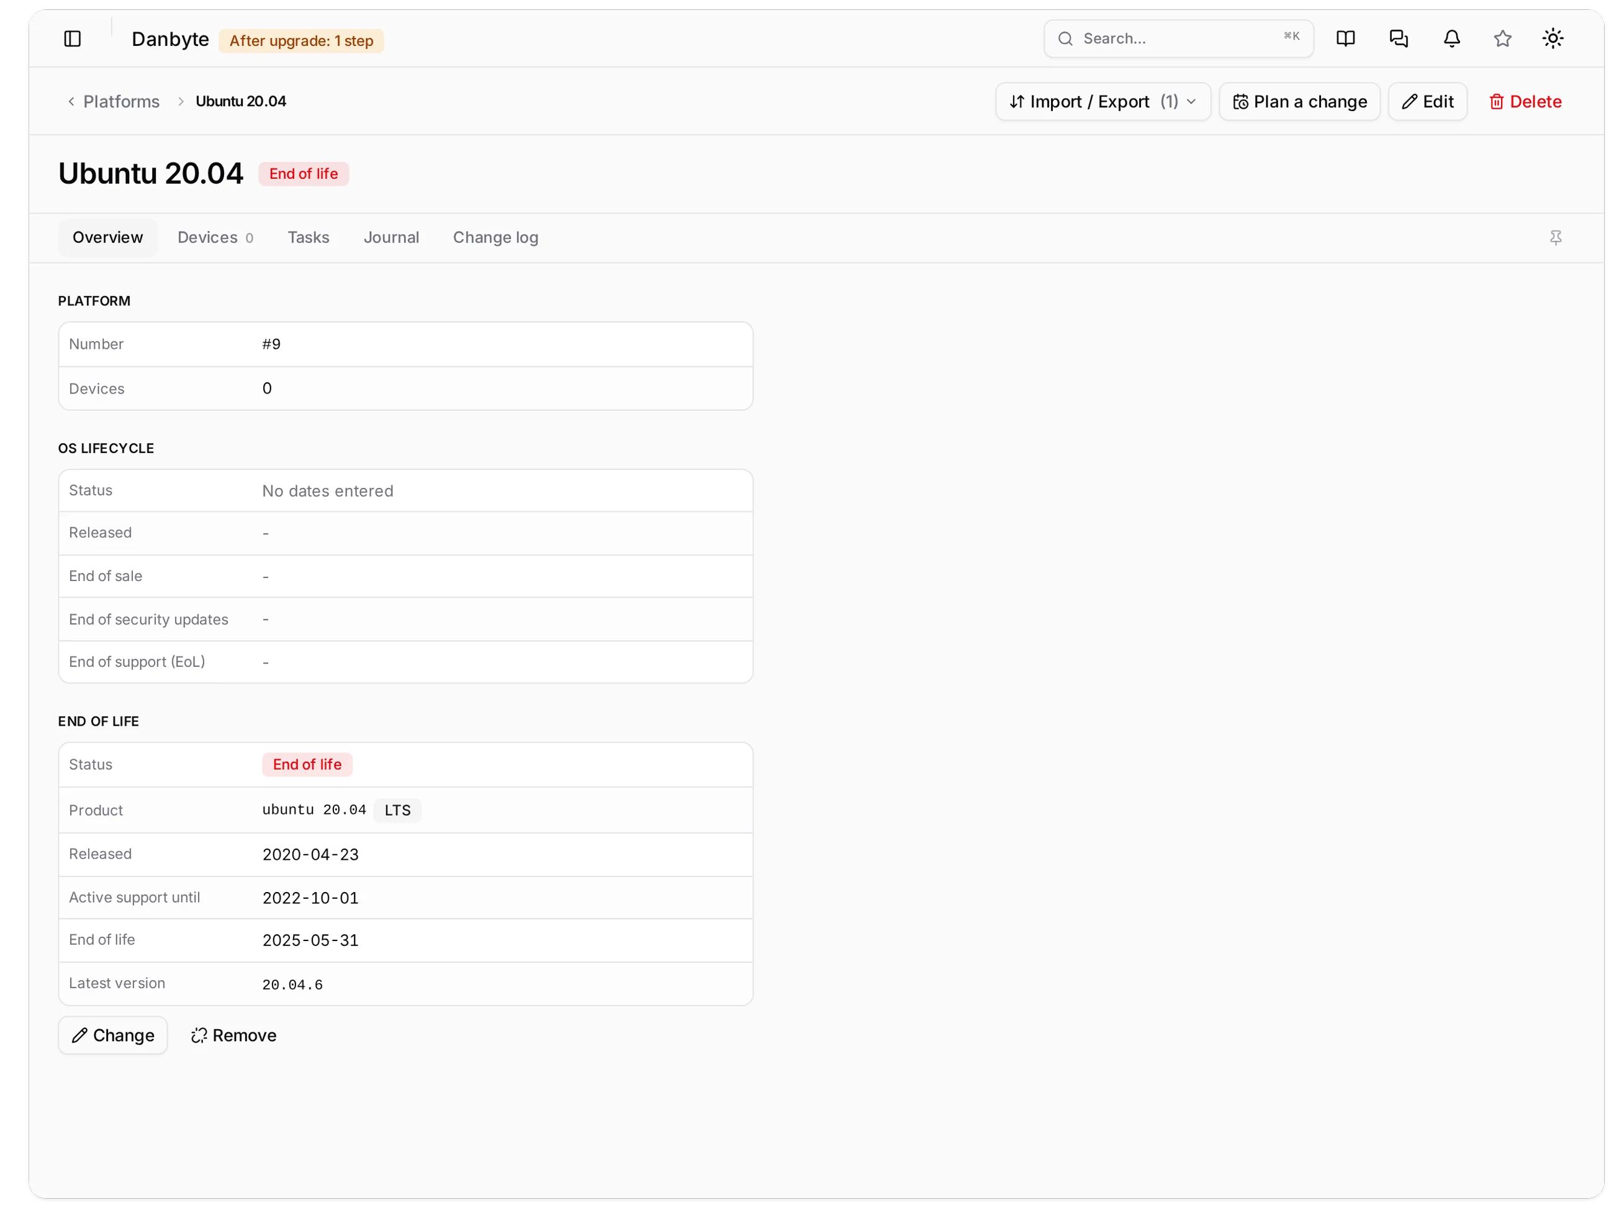The width and height of the screenshot is (1614, 1208).
Task: Click released date 2020-04-23
Action: (311, 854)
